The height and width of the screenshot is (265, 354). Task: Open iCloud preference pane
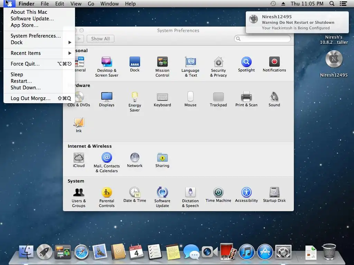pos(78,160)
